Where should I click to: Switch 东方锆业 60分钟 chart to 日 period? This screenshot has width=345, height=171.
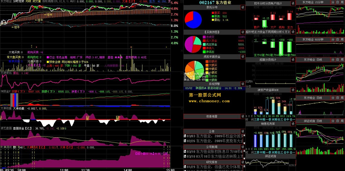coord(337,40)
